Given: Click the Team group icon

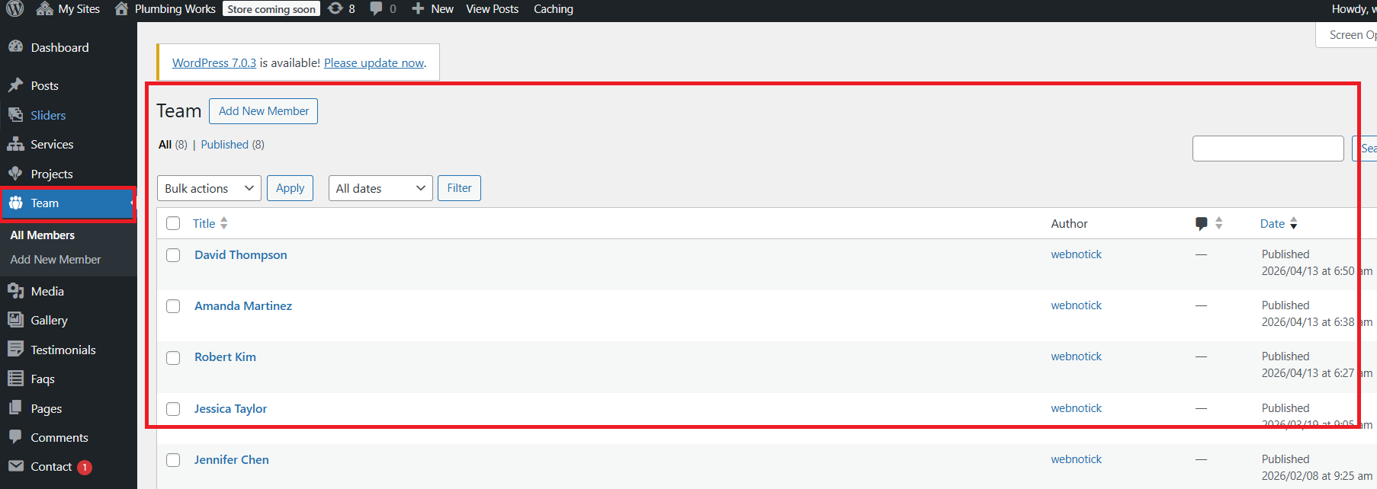Looking at the screenshot, I should tap(15, 203).
